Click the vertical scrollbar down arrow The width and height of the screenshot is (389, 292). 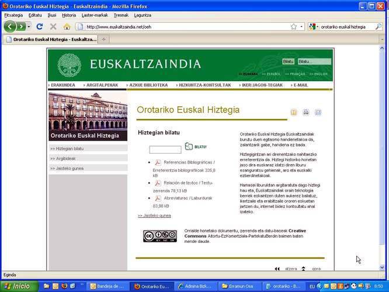point(382,267)
